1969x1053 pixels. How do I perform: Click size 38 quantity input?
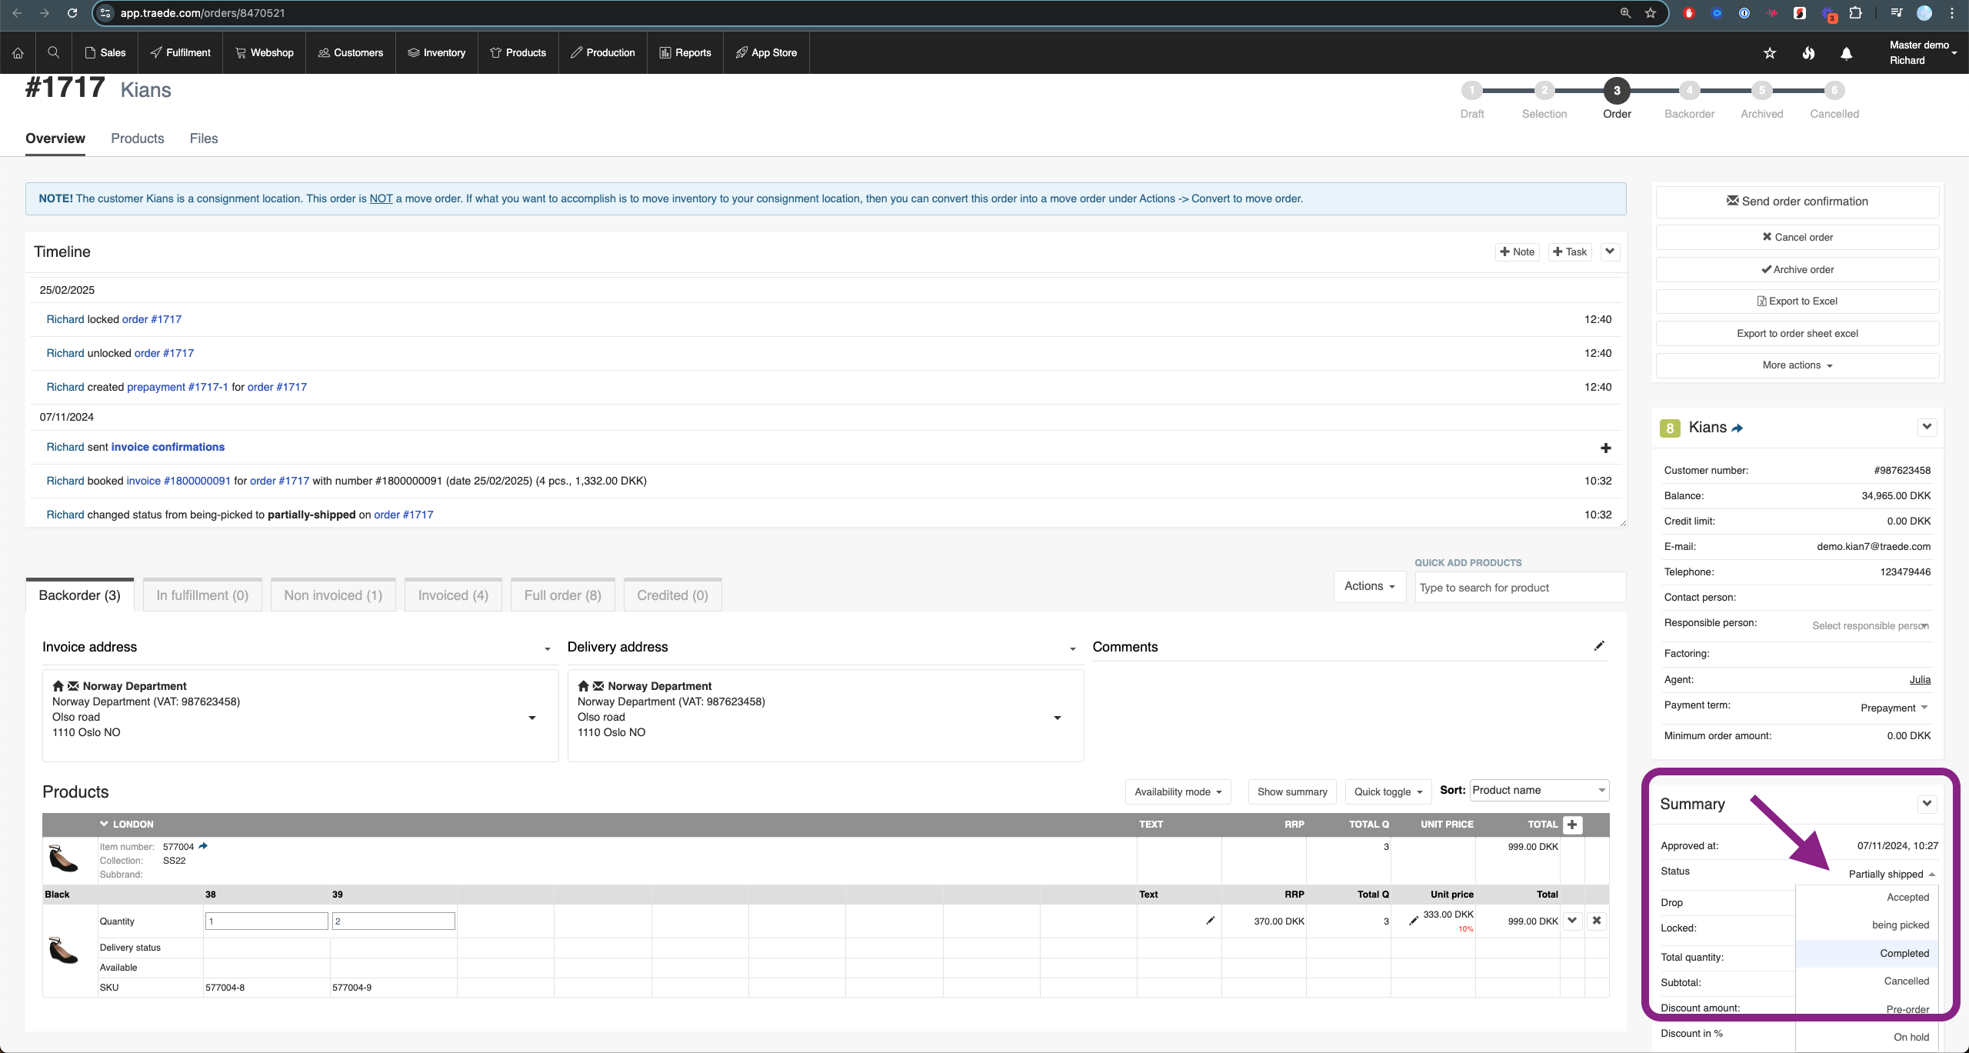click(x=266, y=921)
